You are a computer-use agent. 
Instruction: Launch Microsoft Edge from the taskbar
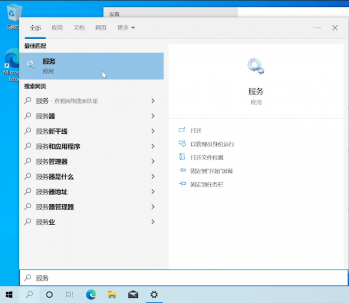tap(91, 295)
